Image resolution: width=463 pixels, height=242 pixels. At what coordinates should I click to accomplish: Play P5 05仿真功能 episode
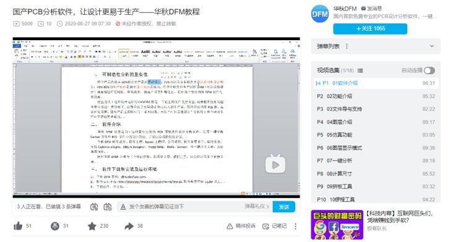pos(376,135)
